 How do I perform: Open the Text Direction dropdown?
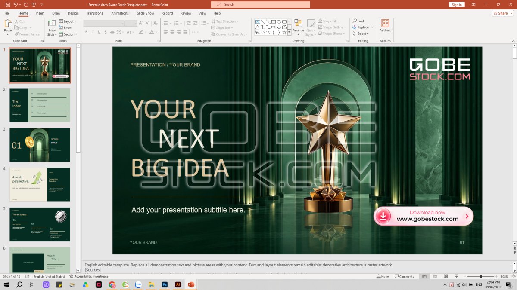coord(224,21)
